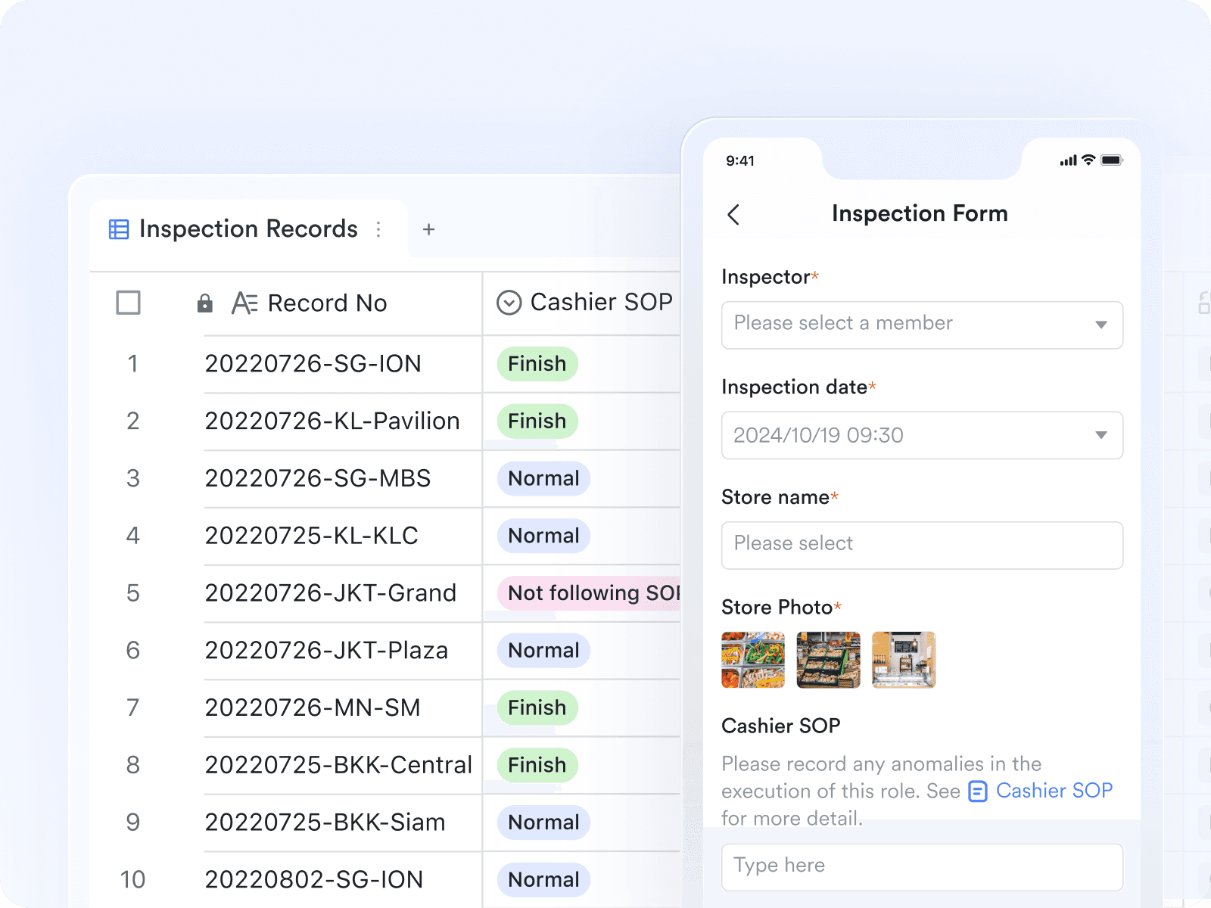Click the document icon before Cashier SOP link

coord(978,791)
